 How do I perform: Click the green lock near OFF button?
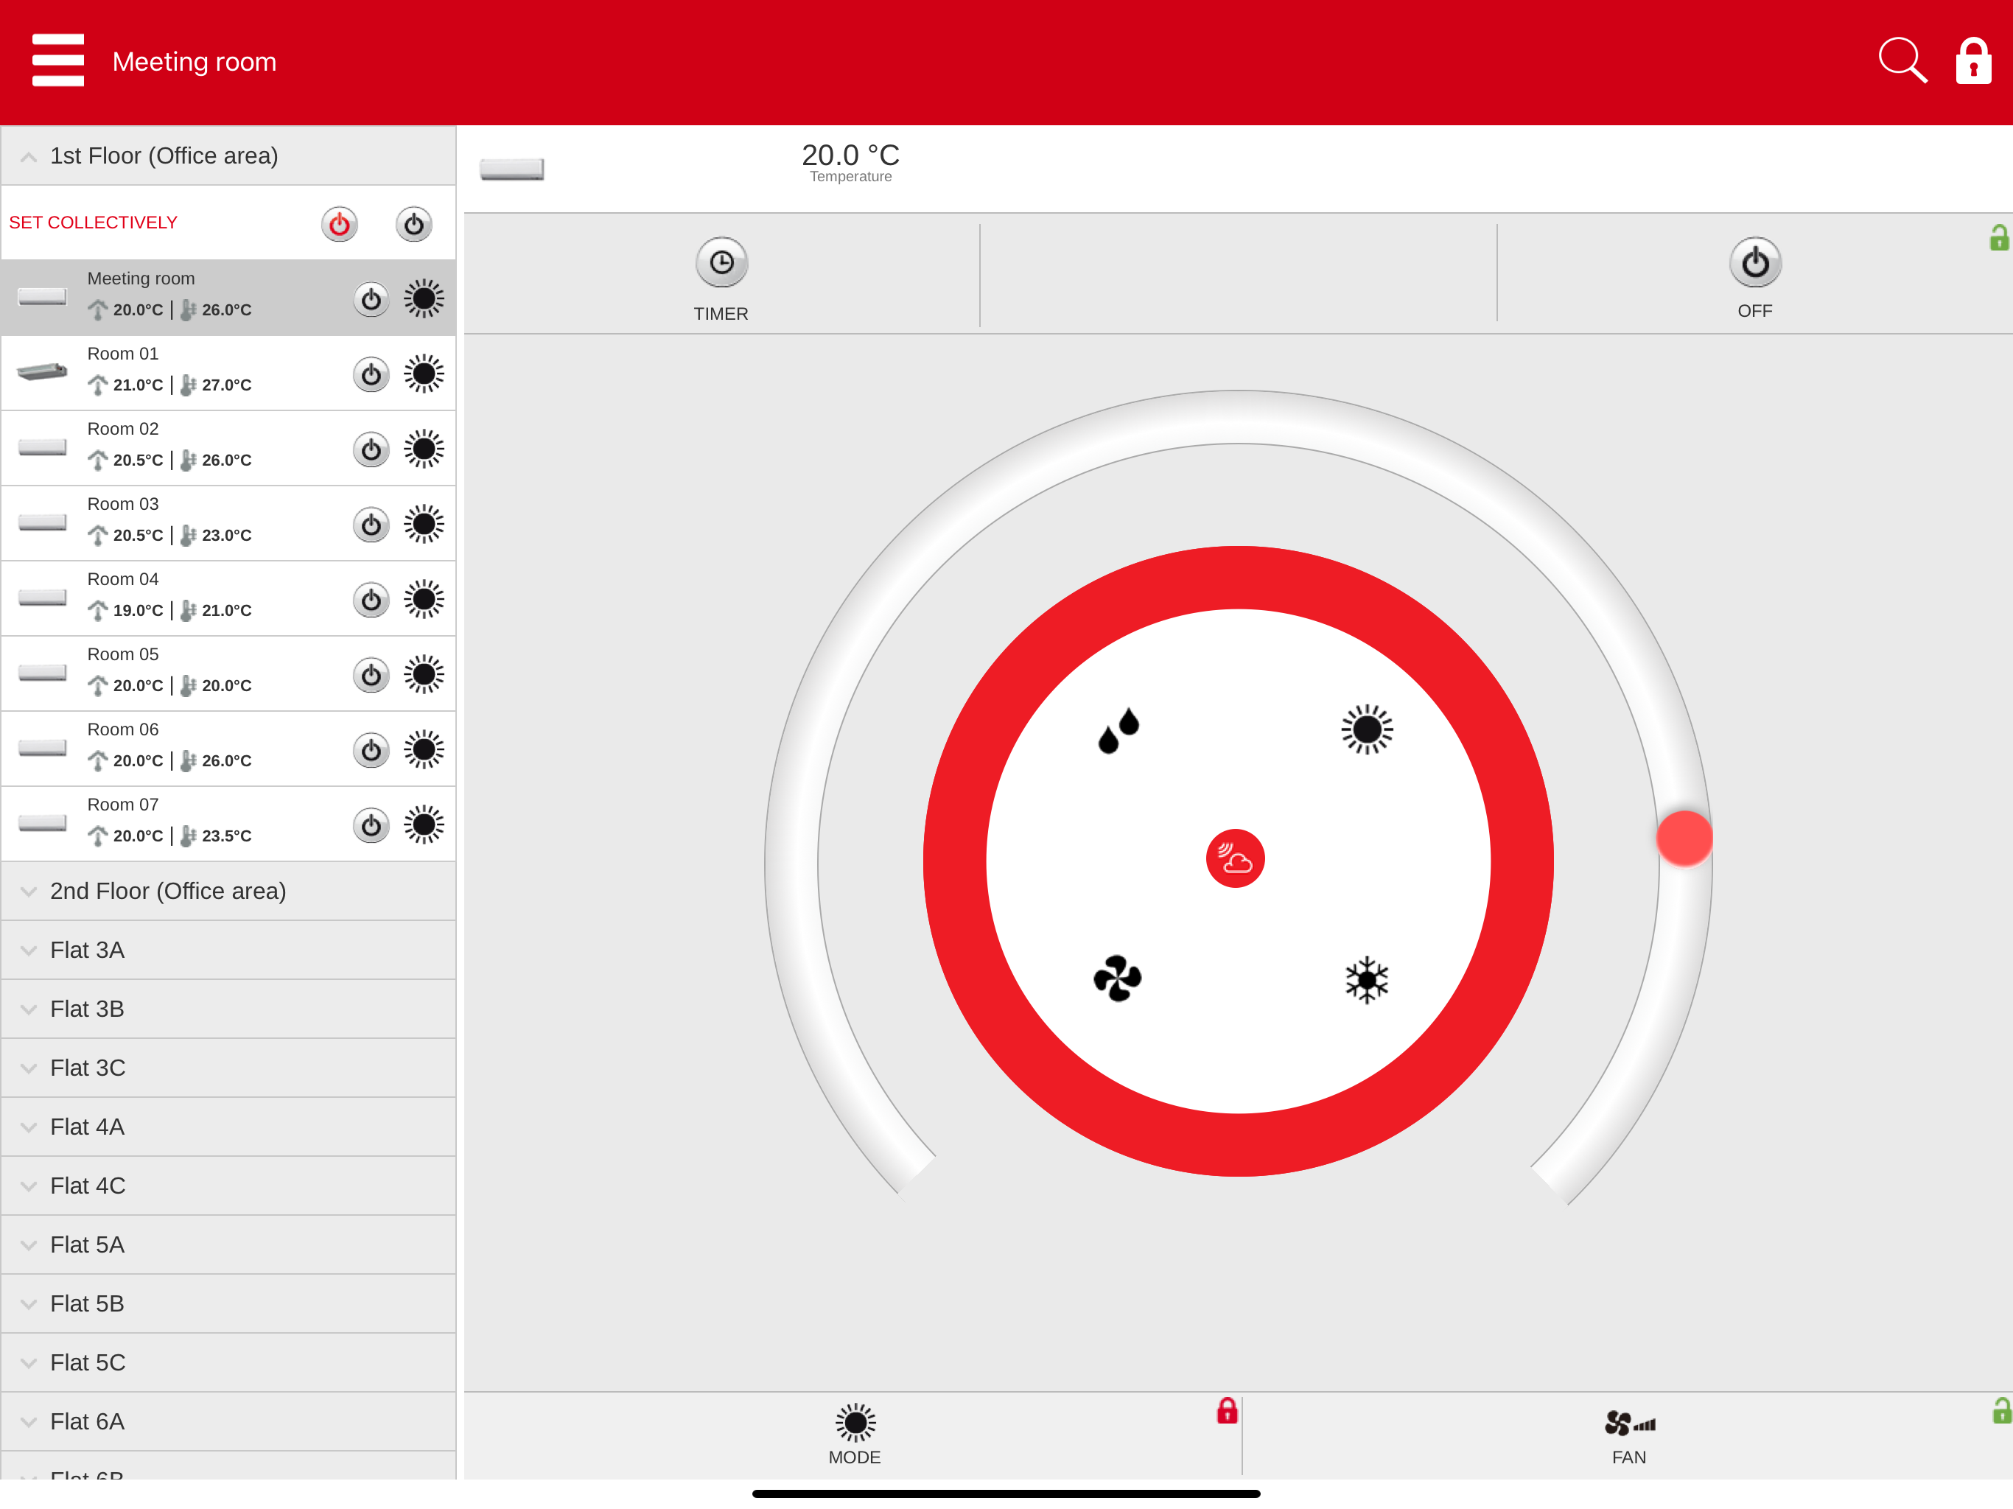1998,237
